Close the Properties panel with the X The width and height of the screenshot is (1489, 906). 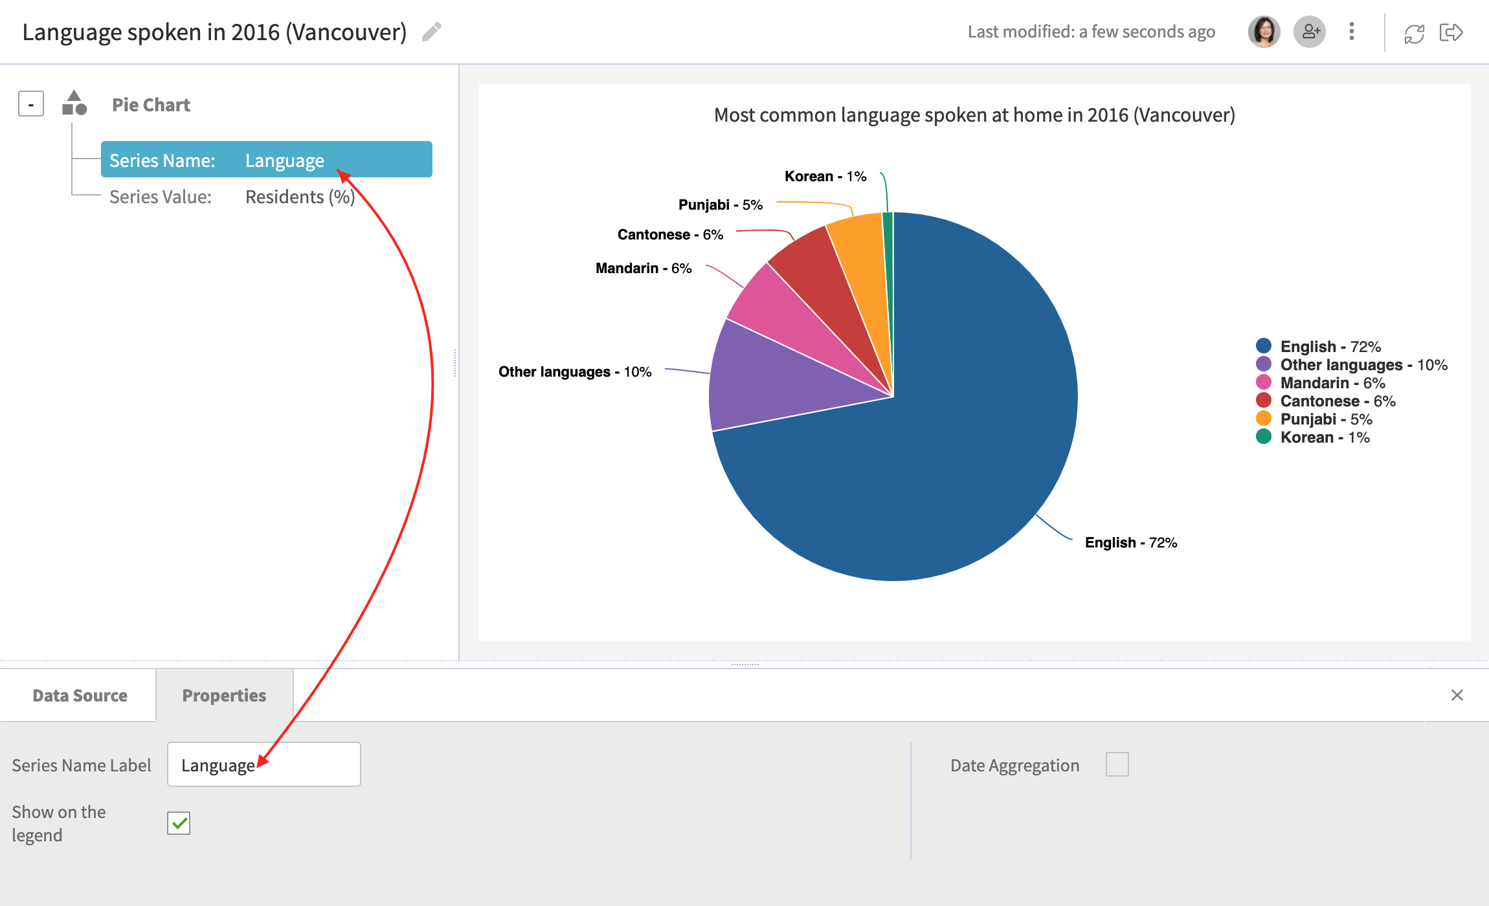pyautogui.click(x=1457, y=695)
